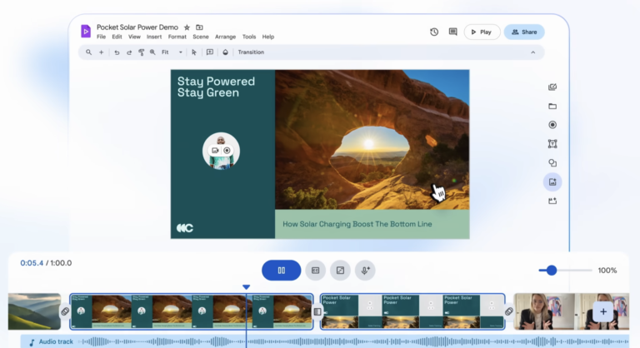Open the top icon in the right sidebar
Image resolution: width=640 pixels, height=348 pixels.
(x=552, y=87)
